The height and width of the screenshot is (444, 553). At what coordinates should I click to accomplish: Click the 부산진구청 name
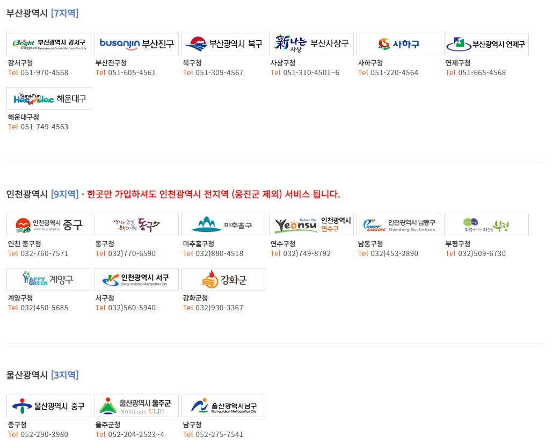point(111,63)
